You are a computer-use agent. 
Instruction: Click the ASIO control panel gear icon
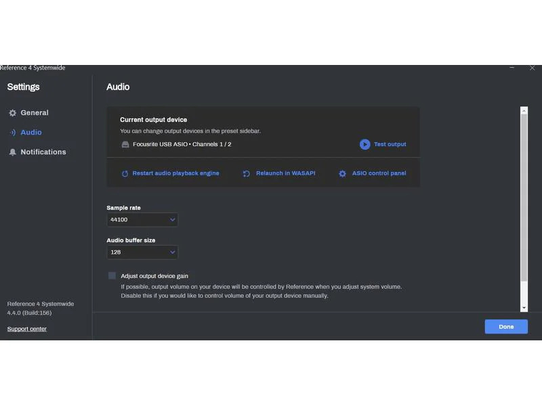tap(342, 173)
